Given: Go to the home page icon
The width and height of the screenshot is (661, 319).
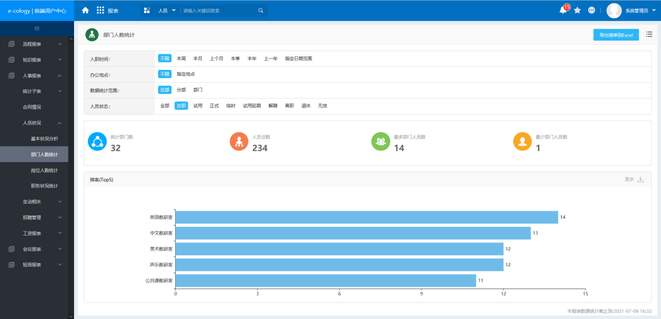Looking at the screenshot, I should pyautogui.click(x=86, y=10).
